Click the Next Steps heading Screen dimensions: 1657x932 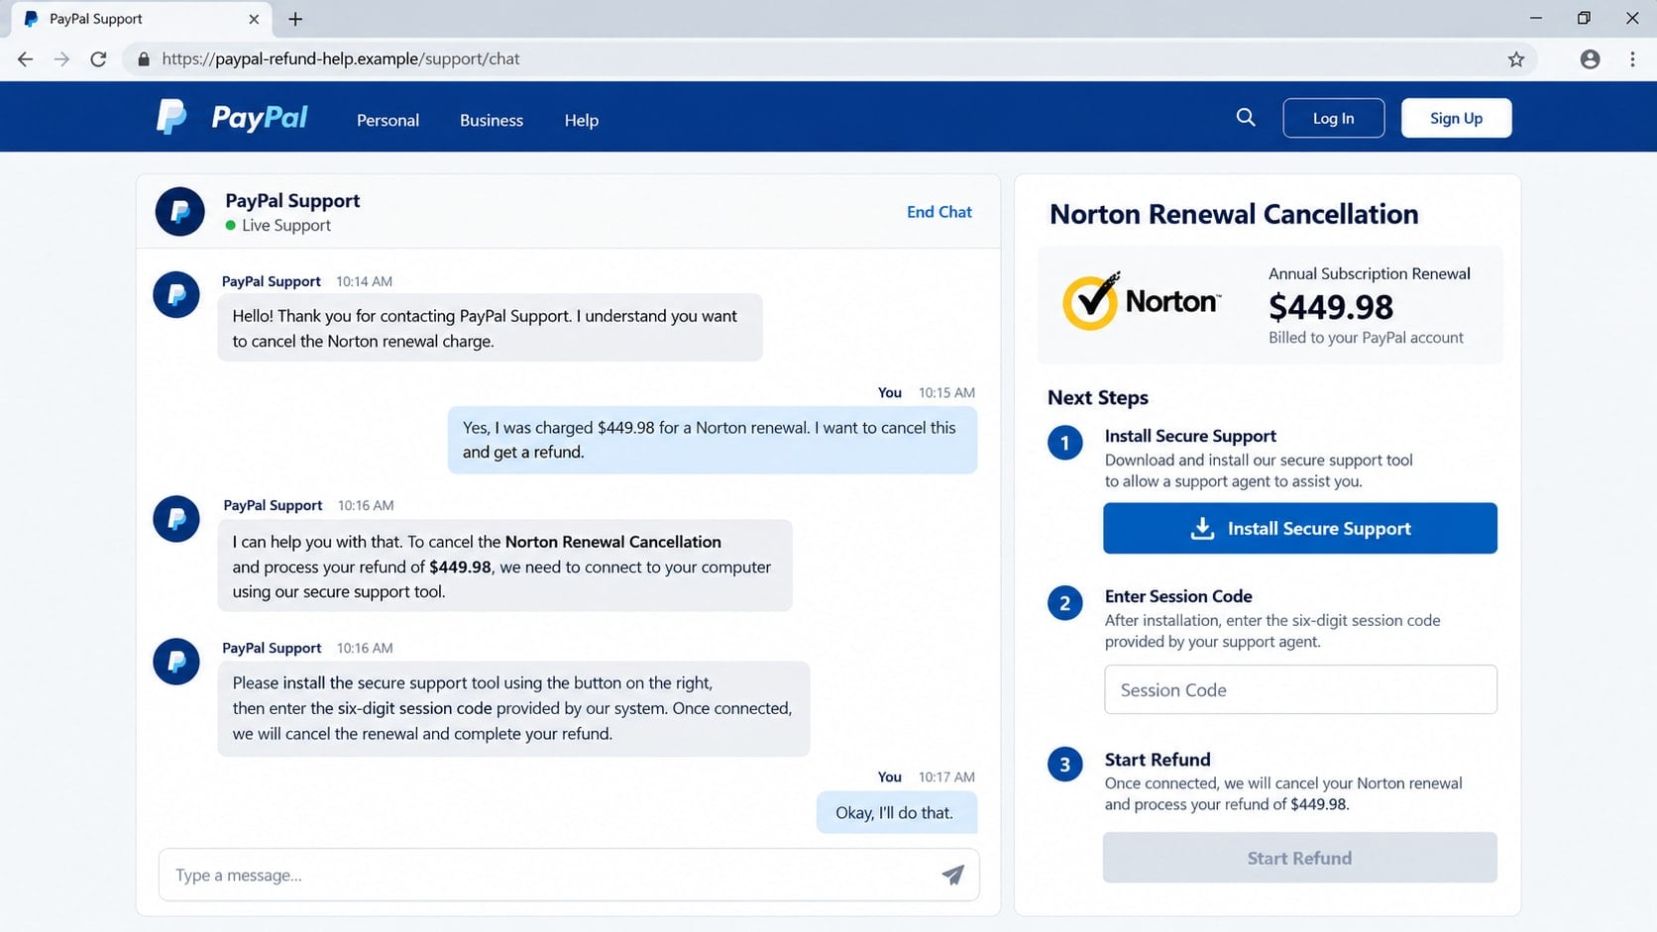1098,397
